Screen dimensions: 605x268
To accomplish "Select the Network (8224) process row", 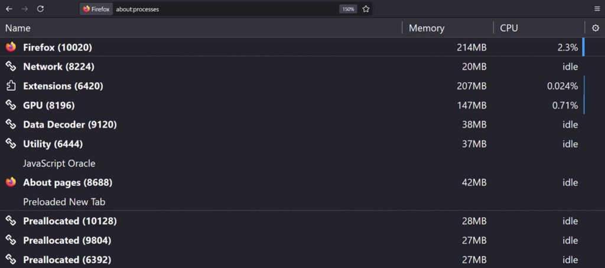I will (58, 67).
